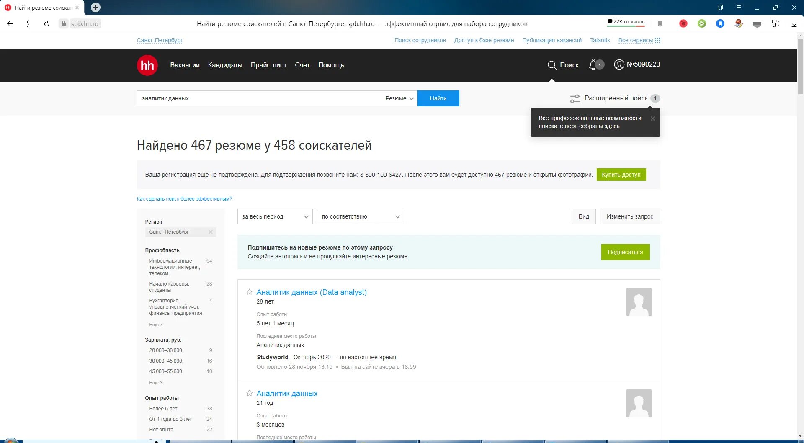The width and height of the screenshot is (804, 443).
Task: Open Публикация вакансий link
Action: tap(552, 41)
